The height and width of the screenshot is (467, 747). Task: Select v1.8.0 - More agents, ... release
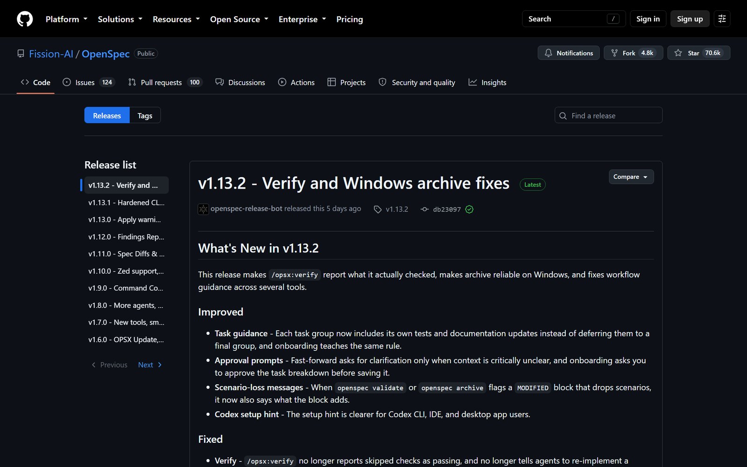tap(127, 305)
